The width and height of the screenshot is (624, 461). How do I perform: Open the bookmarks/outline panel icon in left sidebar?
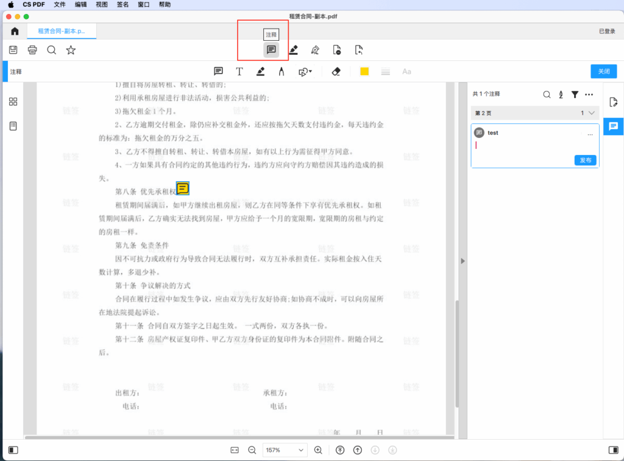(13, 126)
